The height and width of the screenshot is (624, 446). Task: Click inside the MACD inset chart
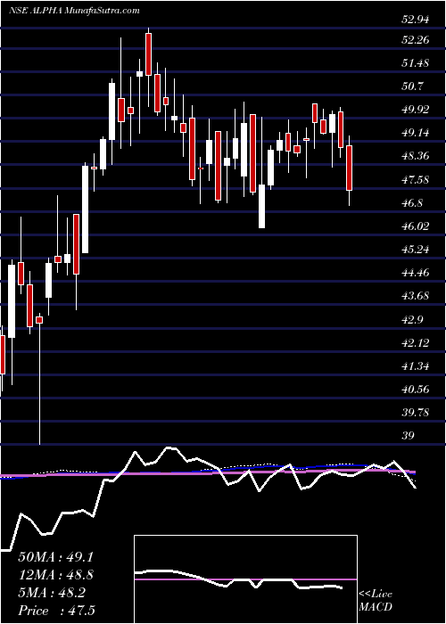(x=245, y=579)
